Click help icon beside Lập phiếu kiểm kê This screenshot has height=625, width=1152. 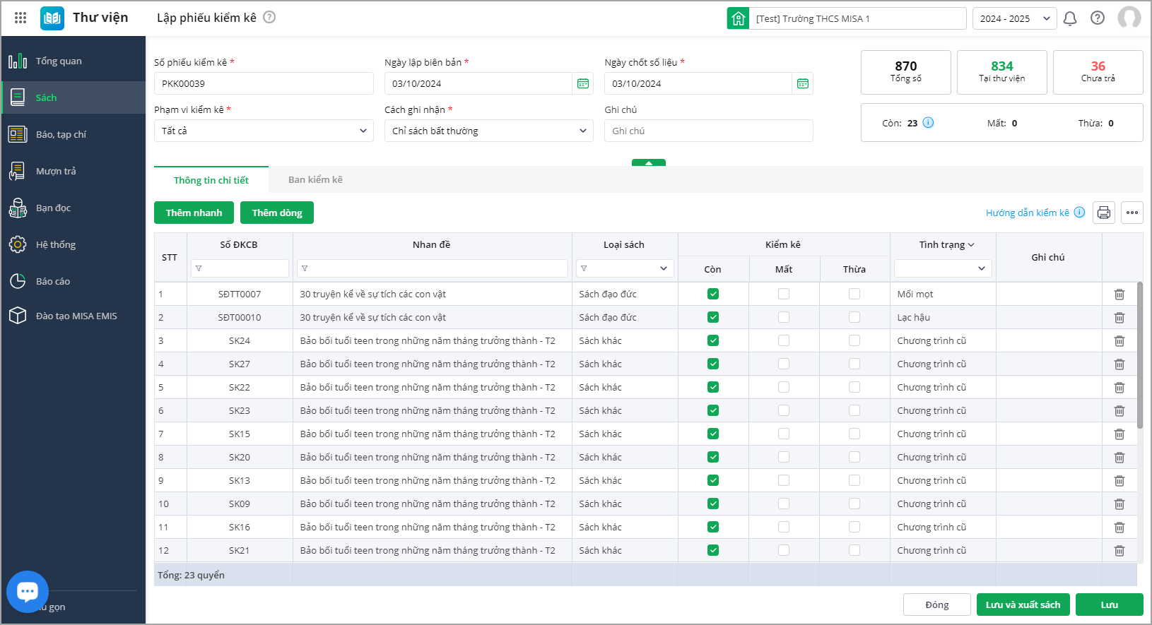click(x=269, y=18)
